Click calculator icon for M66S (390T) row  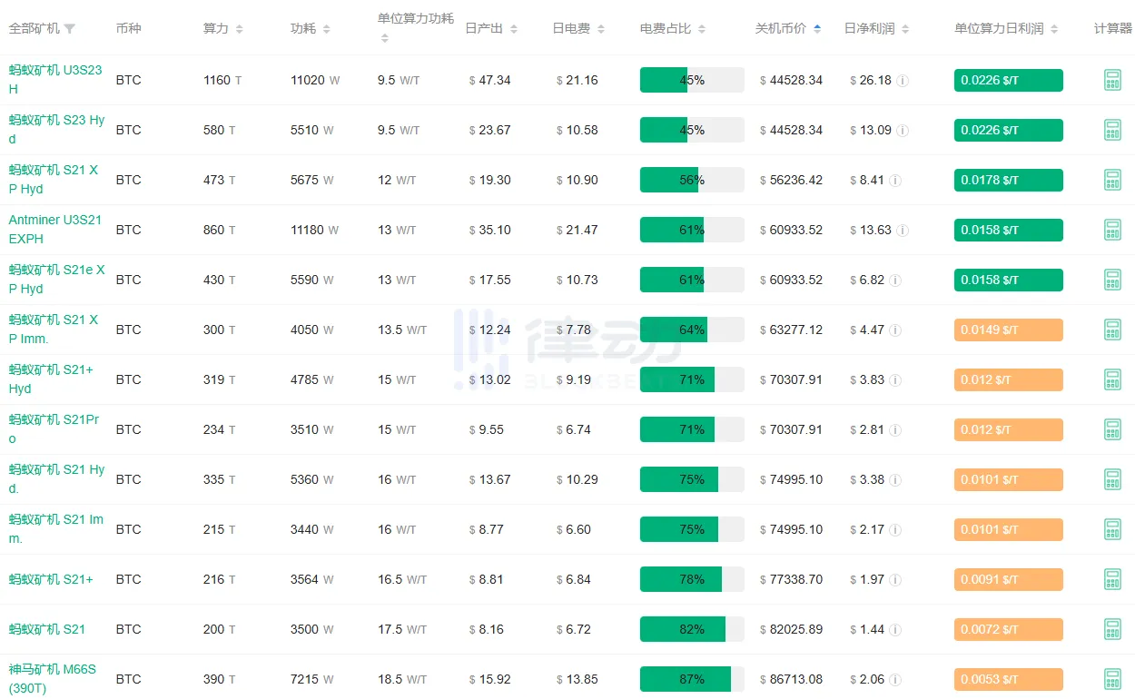pyautogui.click(x=1112, y=679)
